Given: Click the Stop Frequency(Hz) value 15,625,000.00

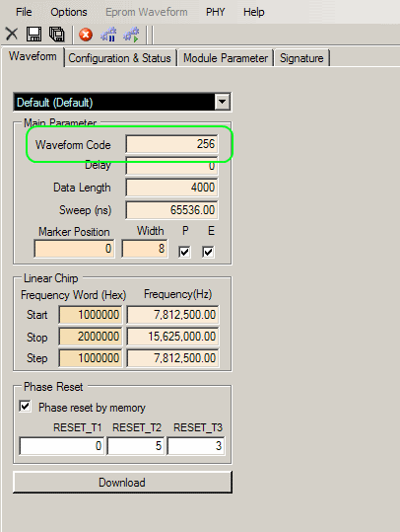Looking at the screenshot, I should click(172, 337).
